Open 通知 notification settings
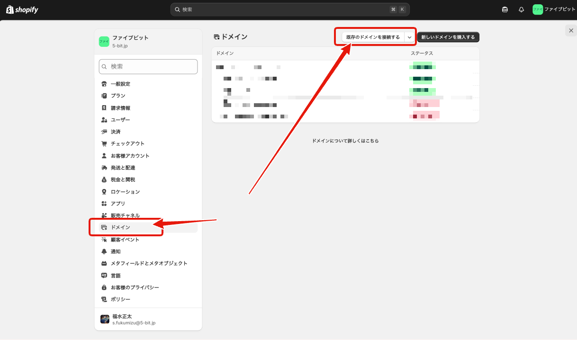The height and width of the screenshot is (340, 577). [x=115, y=251]
